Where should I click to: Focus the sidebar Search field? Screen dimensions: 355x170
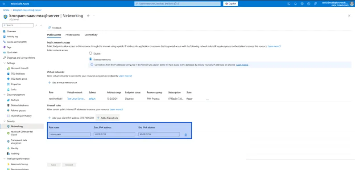18,25
